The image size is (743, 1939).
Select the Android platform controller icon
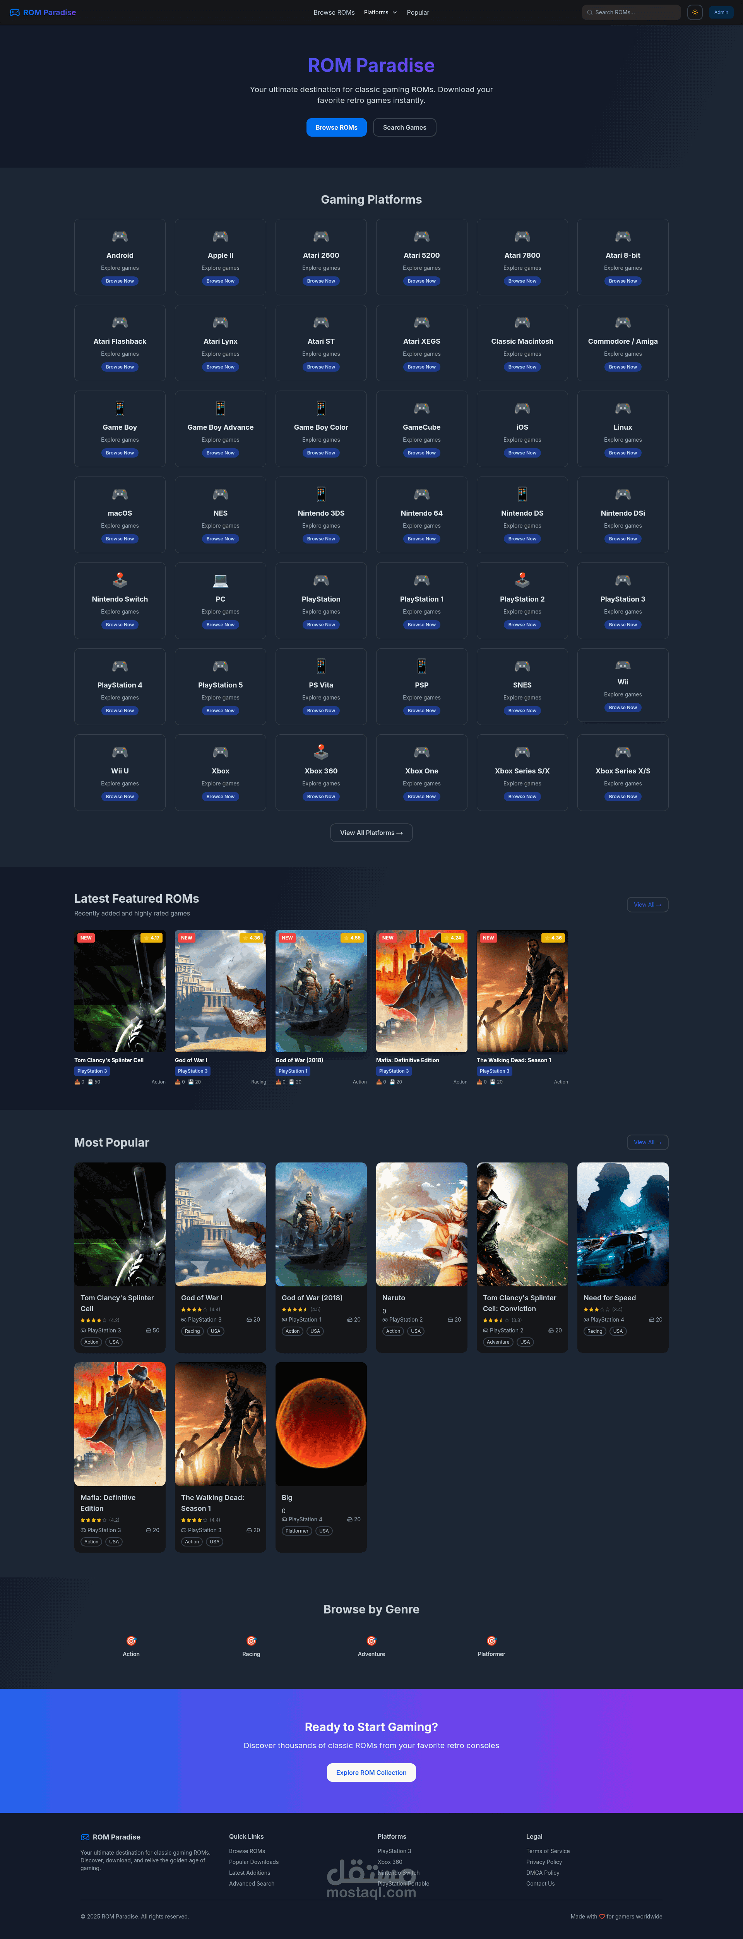pos(120,237)
